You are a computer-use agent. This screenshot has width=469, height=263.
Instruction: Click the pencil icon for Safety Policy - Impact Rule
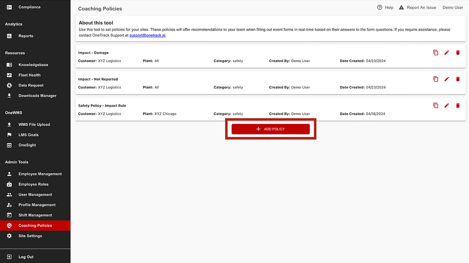pyautogui.click(x=447, y=105)
